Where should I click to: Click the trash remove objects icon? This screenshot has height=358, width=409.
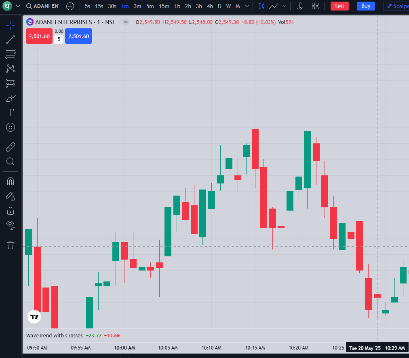pos(11,245)
